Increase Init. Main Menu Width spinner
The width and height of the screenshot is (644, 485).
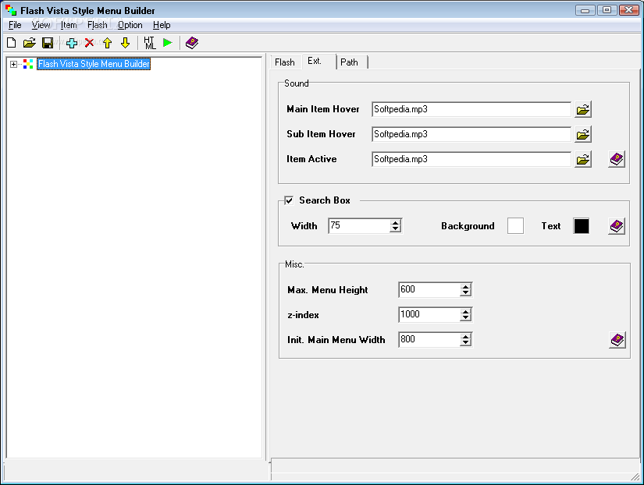465,337
